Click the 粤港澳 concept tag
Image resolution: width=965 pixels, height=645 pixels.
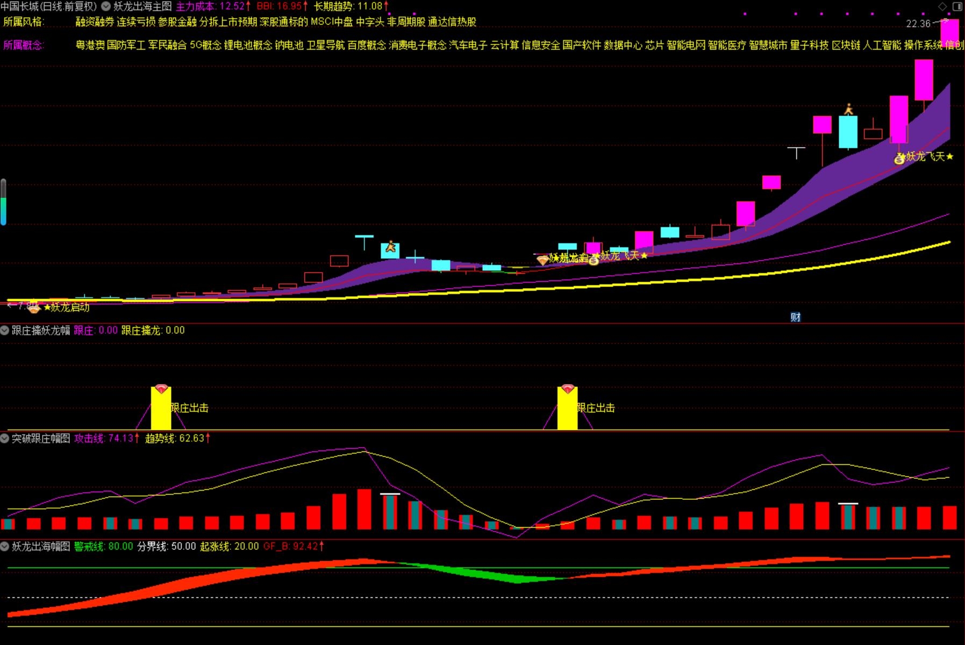pos(90,45)
